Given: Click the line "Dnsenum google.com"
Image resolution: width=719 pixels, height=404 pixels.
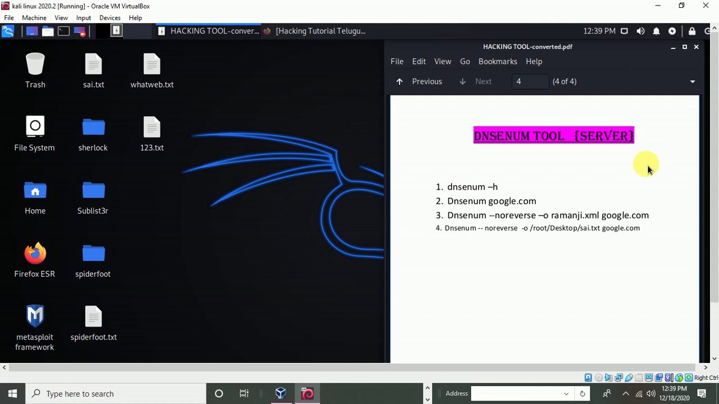Looking at the screenshot, I should click(492, 201).
